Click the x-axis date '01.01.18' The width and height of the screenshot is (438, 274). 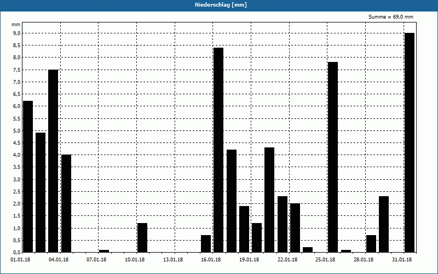(20, 260)
